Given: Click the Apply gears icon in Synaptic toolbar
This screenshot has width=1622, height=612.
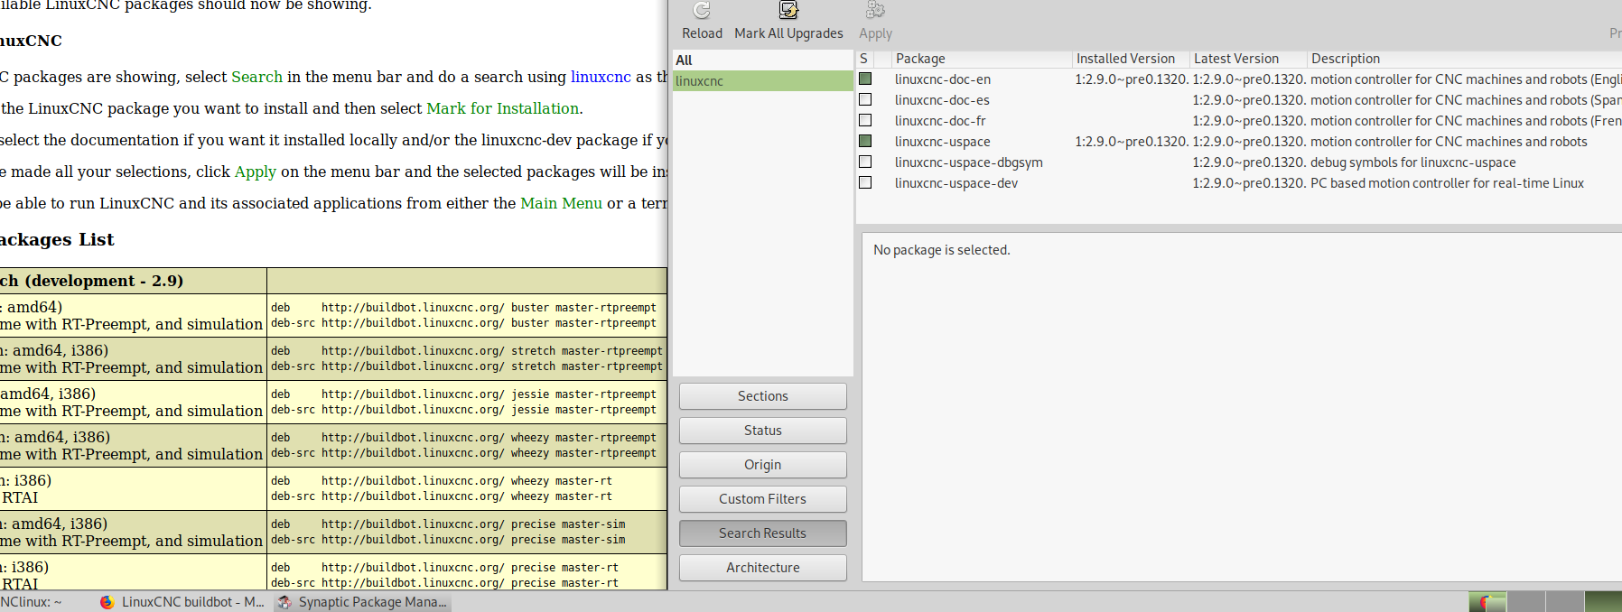Looking at the screenshot, I should 875,11.
